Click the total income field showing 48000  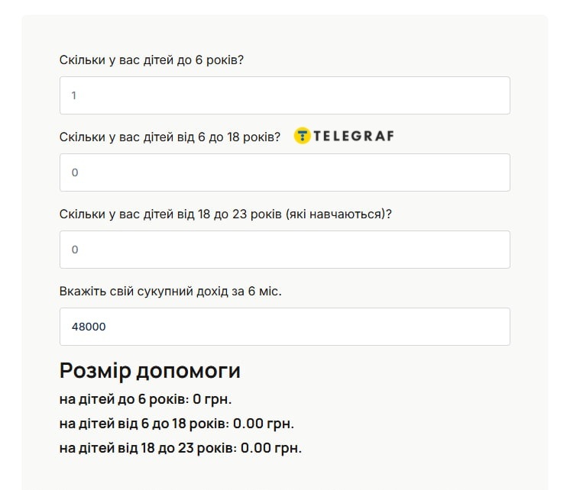[284, 327]
